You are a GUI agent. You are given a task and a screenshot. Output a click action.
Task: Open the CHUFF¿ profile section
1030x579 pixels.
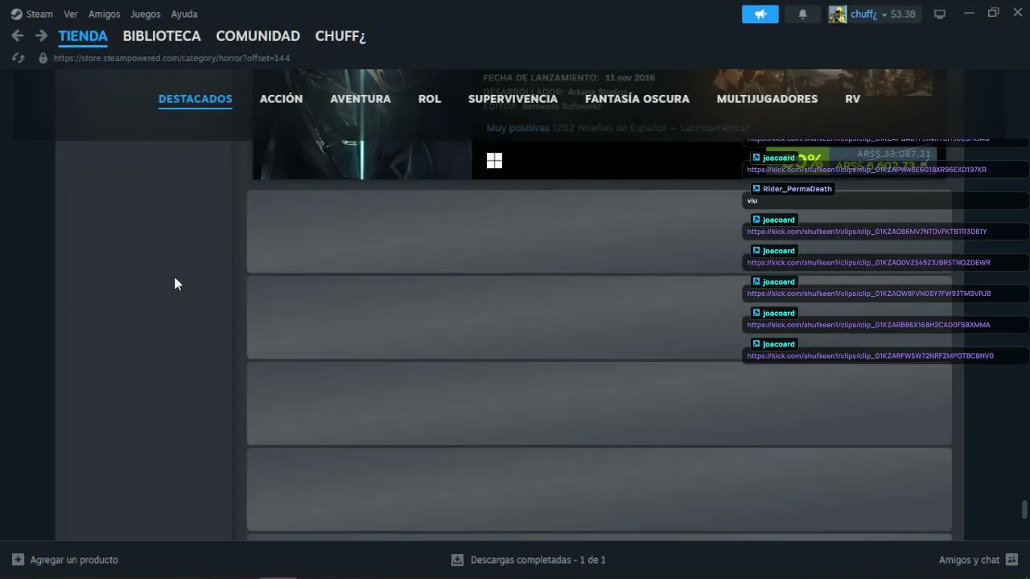(340, 36)
